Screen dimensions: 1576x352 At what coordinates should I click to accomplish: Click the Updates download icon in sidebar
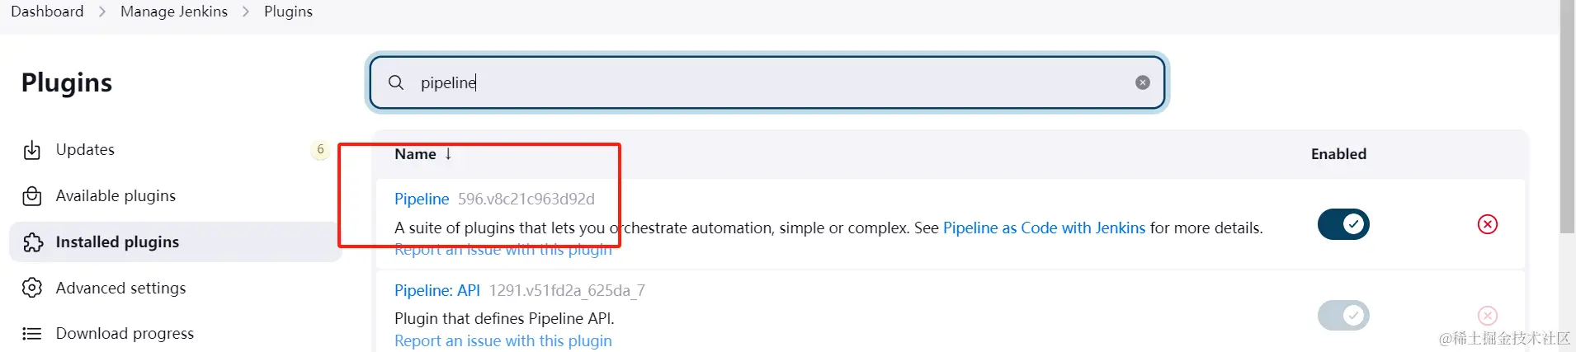pos(32,150)
